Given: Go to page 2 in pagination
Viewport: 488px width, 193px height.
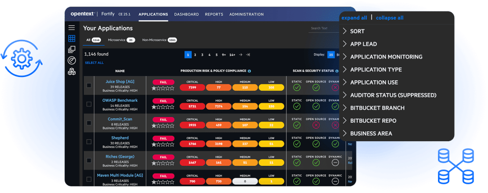Looking at the screenshot, I should click(x=195, y=55).
